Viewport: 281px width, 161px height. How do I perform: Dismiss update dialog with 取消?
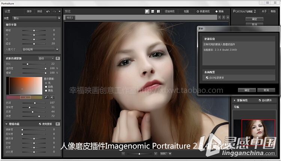pyautogui.click(x=266, y=90)
